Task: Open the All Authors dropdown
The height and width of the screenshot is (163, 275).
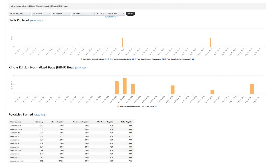Action: 41,13
